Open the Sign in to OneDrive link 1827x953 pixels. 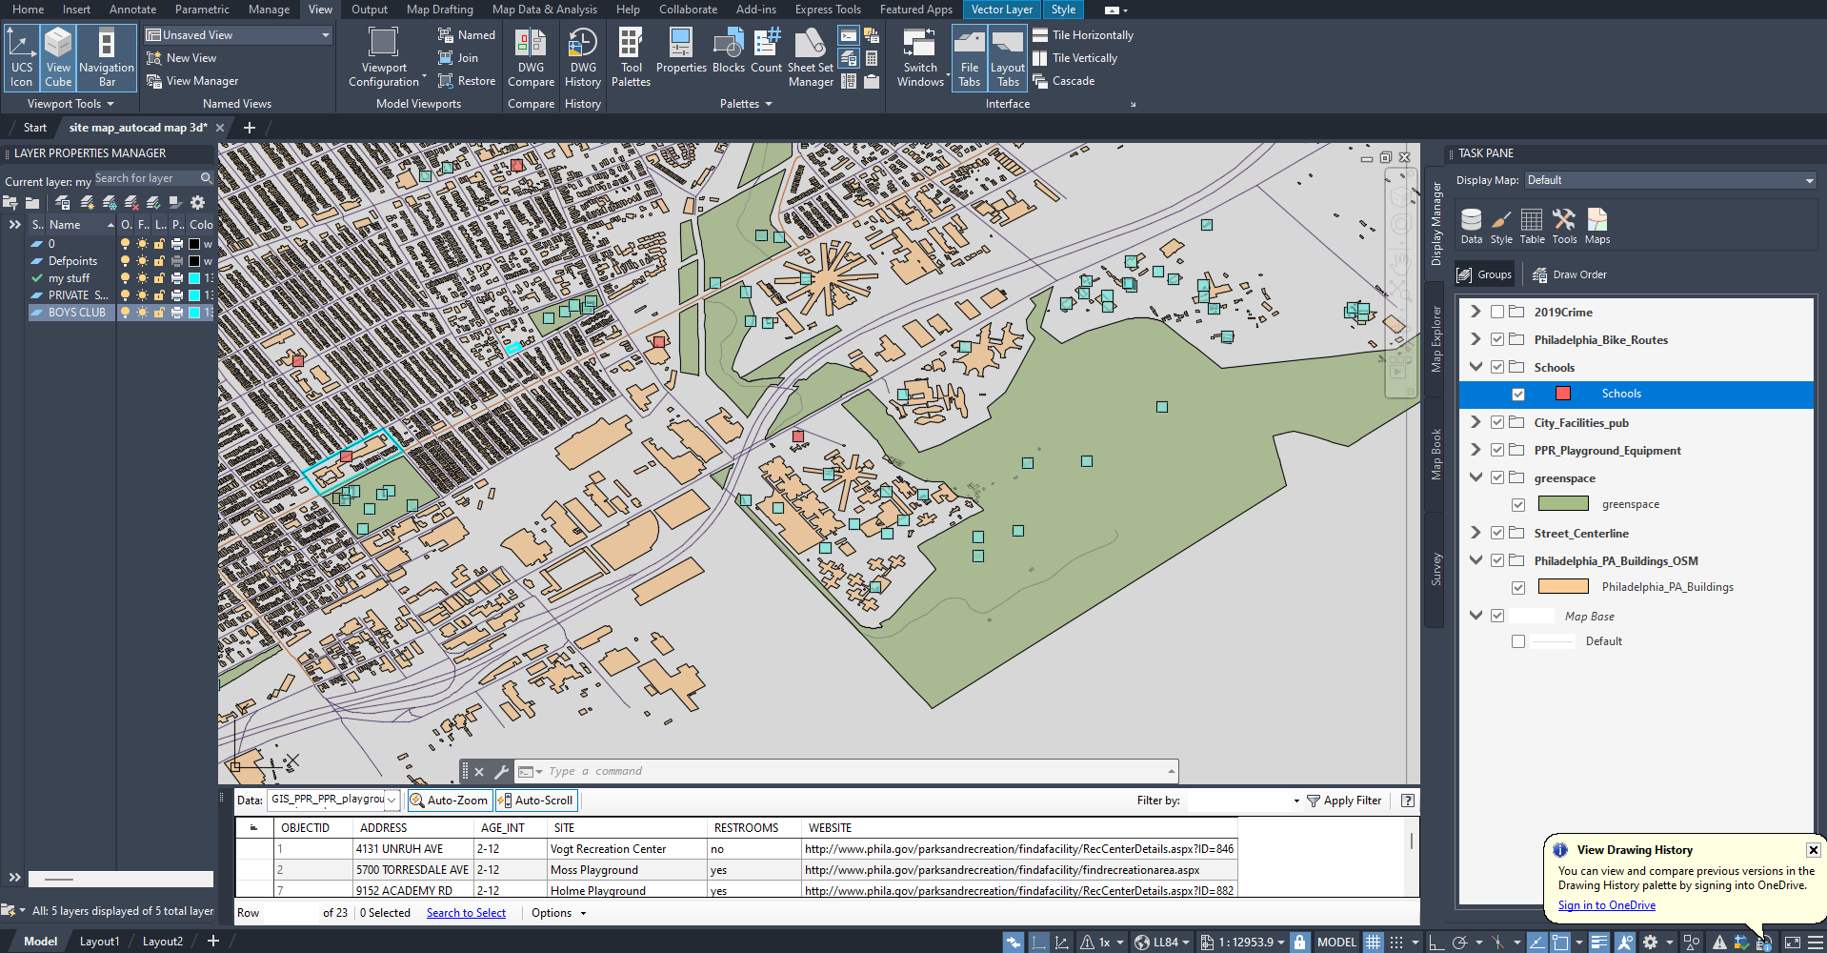(x=1606, y=904)
